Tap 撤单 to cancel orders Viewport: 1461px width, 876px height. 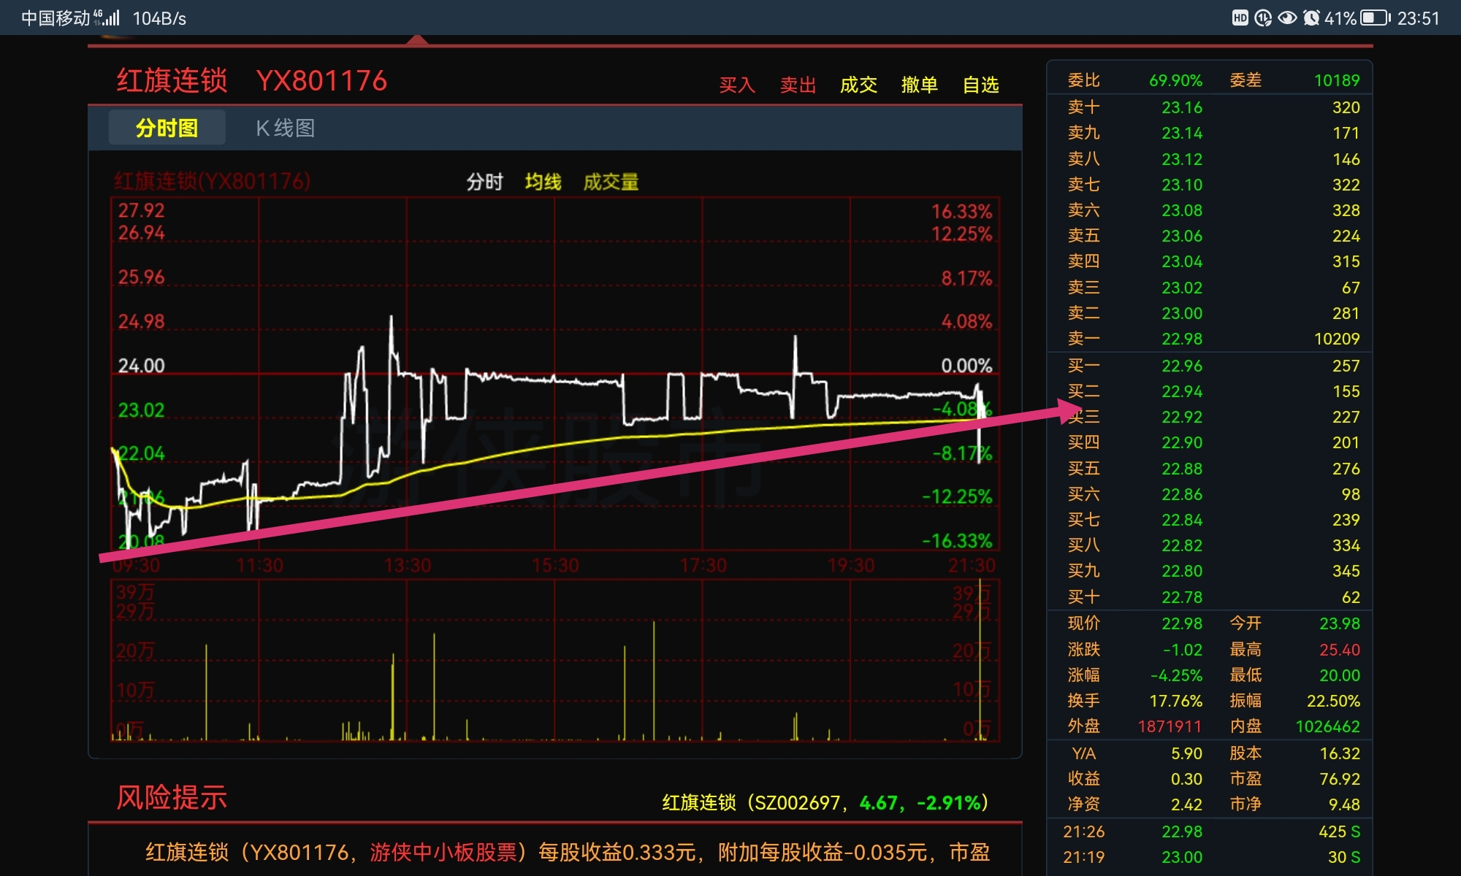919,85
